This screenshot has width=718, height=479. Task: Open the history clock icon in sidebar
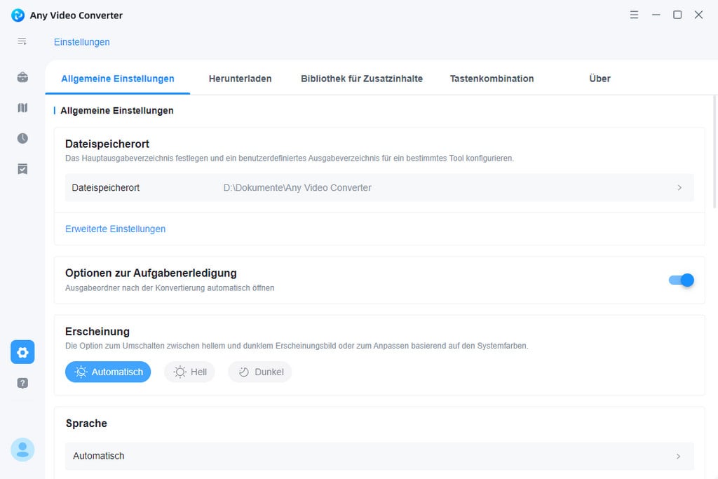point(22,138)
